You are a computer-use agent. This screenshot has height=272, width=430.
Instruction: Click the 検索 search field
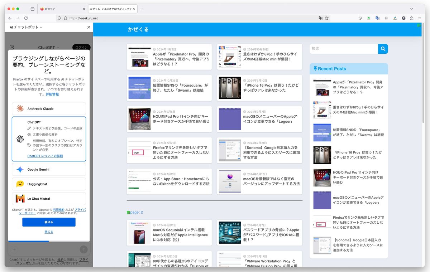[344, 49]
